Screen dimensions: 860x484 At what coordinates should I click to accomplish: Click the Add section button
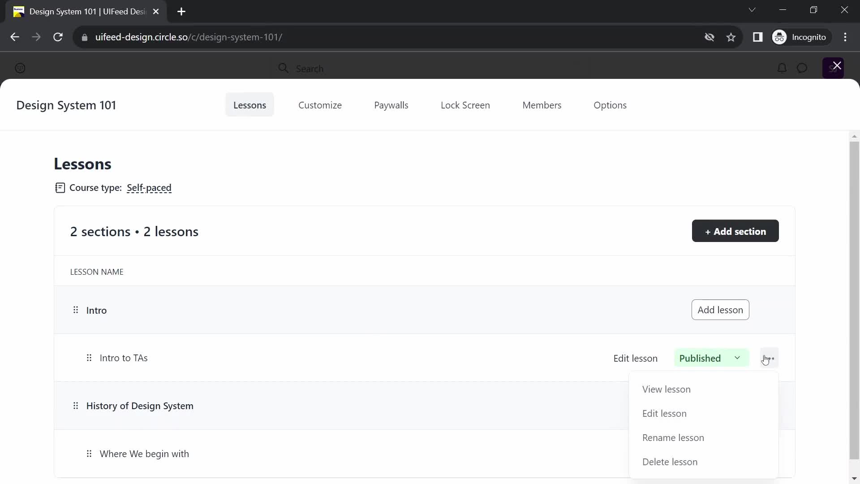pos(736,231)
